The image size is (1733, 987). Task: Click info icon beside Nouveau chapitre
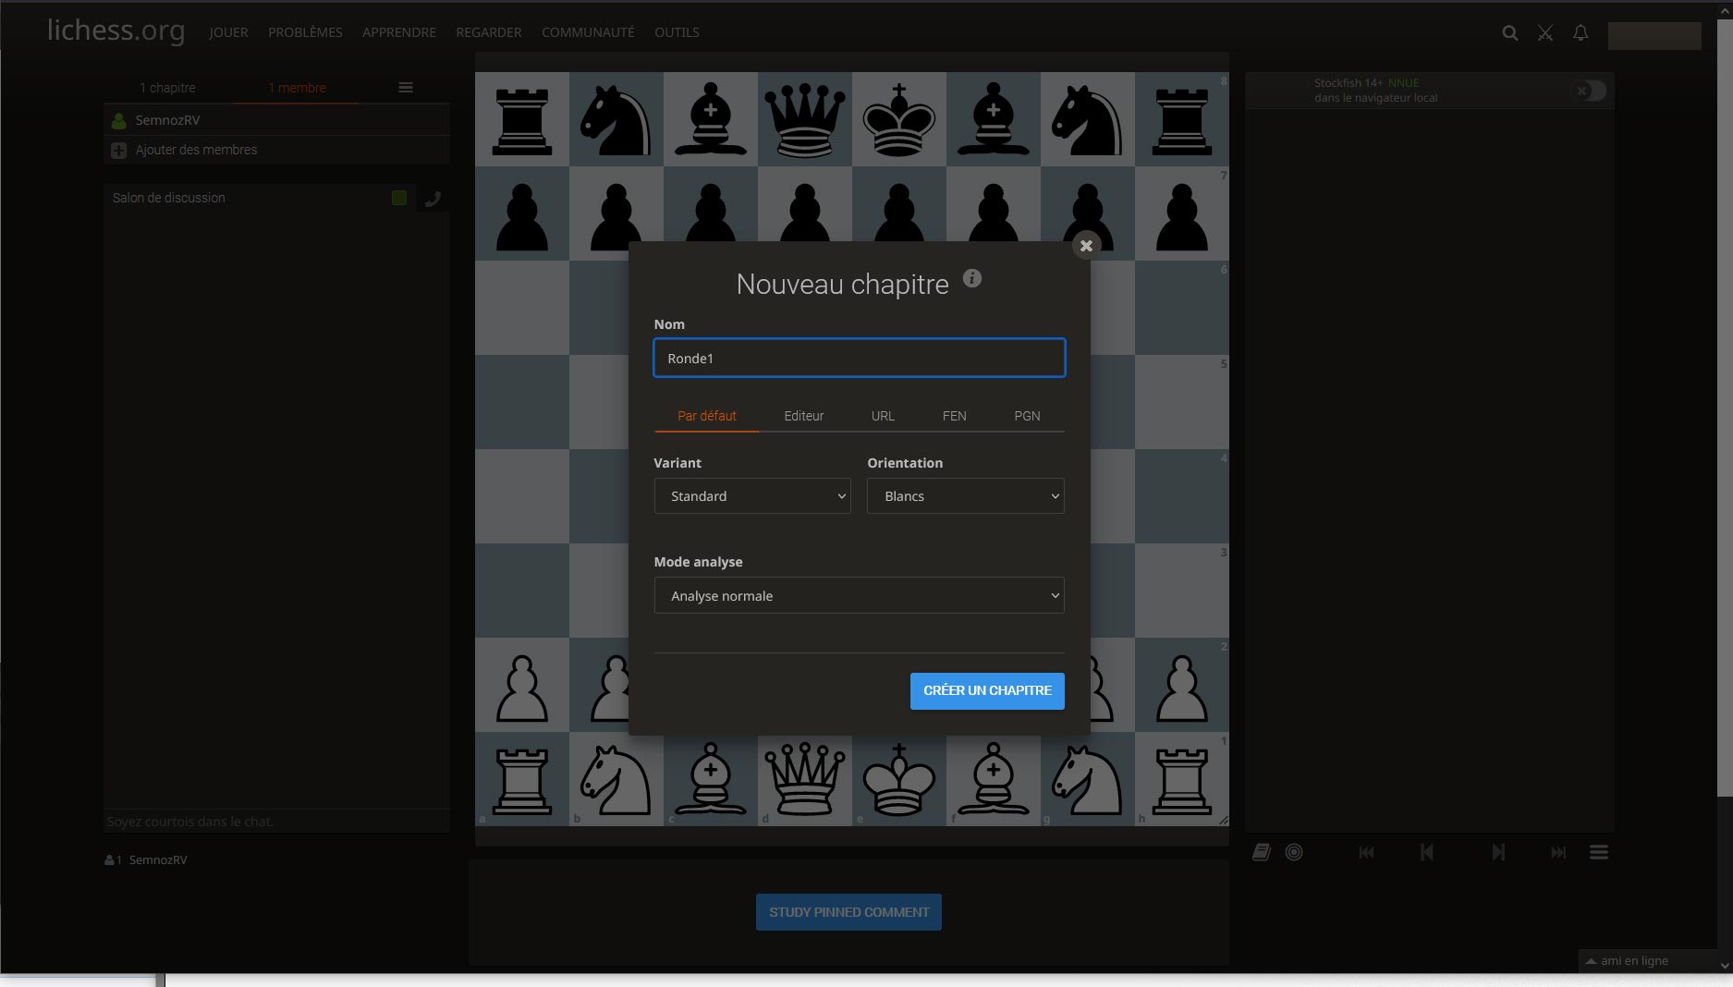971,278
